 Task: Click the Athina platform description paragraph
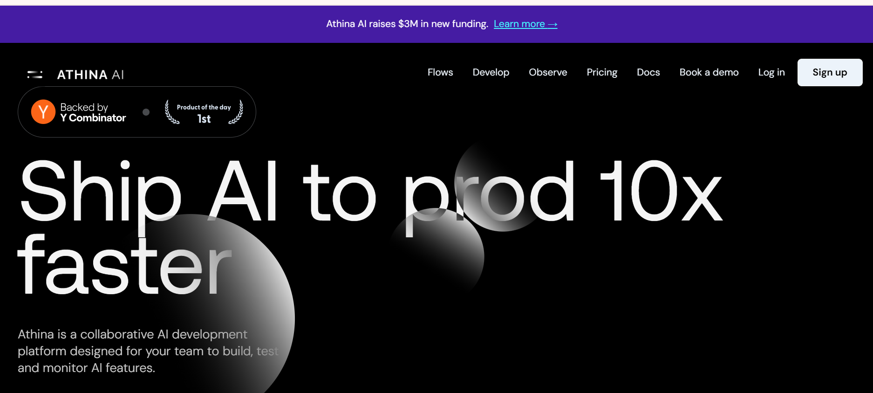tap(148, 351)
